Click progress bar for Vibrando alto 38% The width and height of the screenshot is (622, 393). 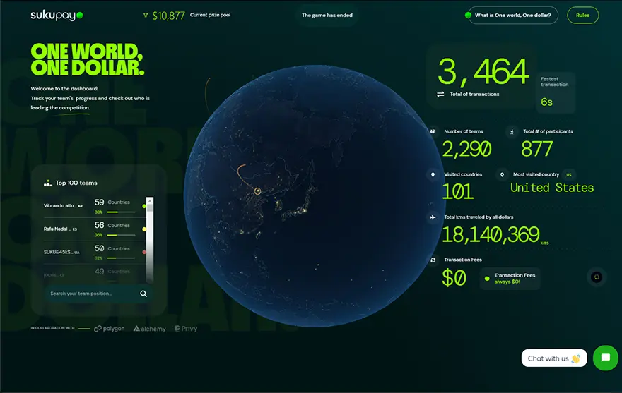[121, 212]
